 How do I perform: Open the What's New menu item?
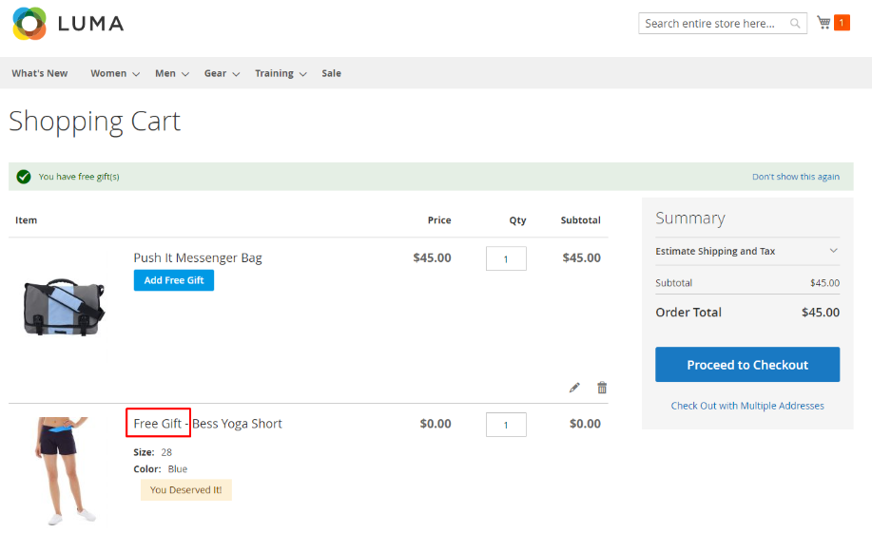[40, 73]
